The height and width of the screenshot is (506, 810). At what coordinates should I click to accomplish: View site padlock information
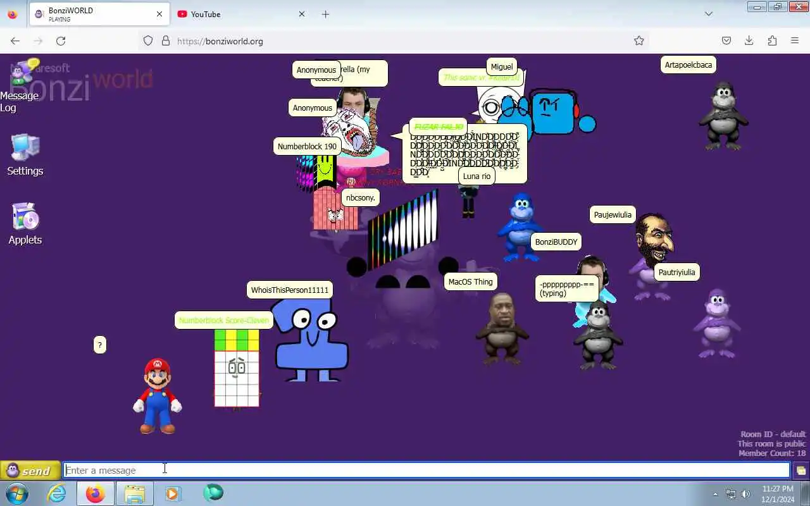166,40
